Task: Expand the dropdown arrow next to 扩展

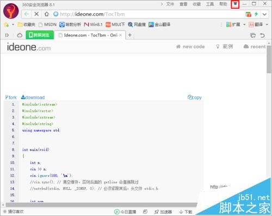Action: (244, 25)
